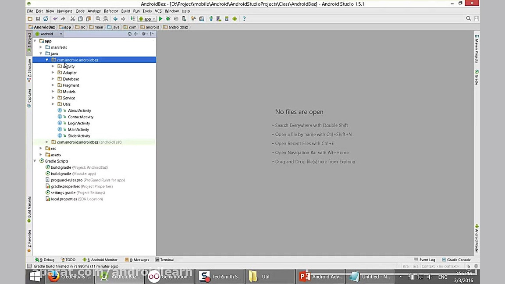Click the Make Project icon

(133, 19)
